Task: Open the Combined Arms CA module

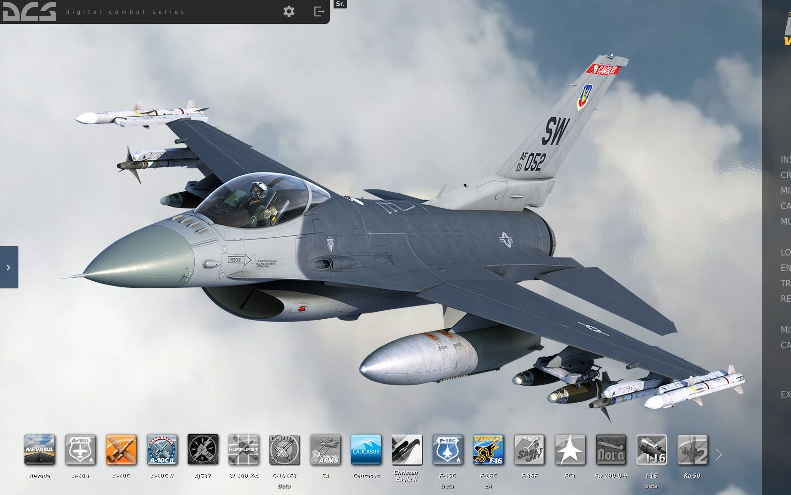Action: coord(325,450)
